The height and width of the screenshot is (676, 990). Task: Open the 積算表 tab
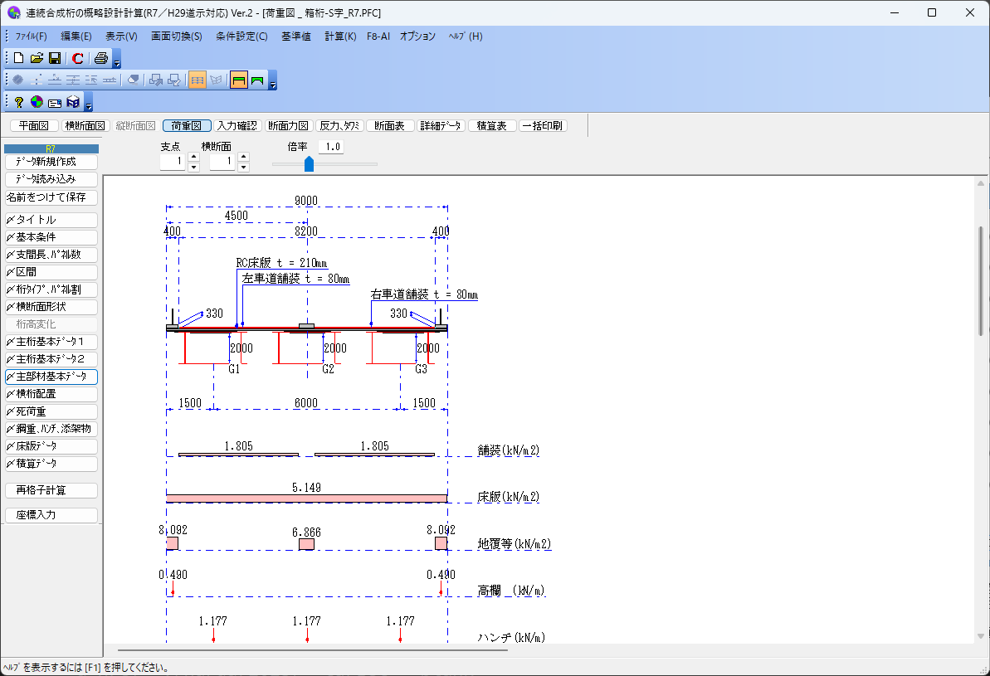click(492, 125)
